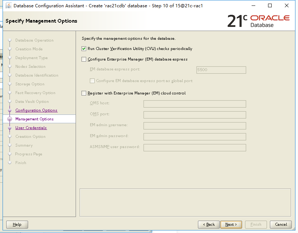Click the Nodes Selection step label
Screen dimensions: 298x233
point(30,66)
